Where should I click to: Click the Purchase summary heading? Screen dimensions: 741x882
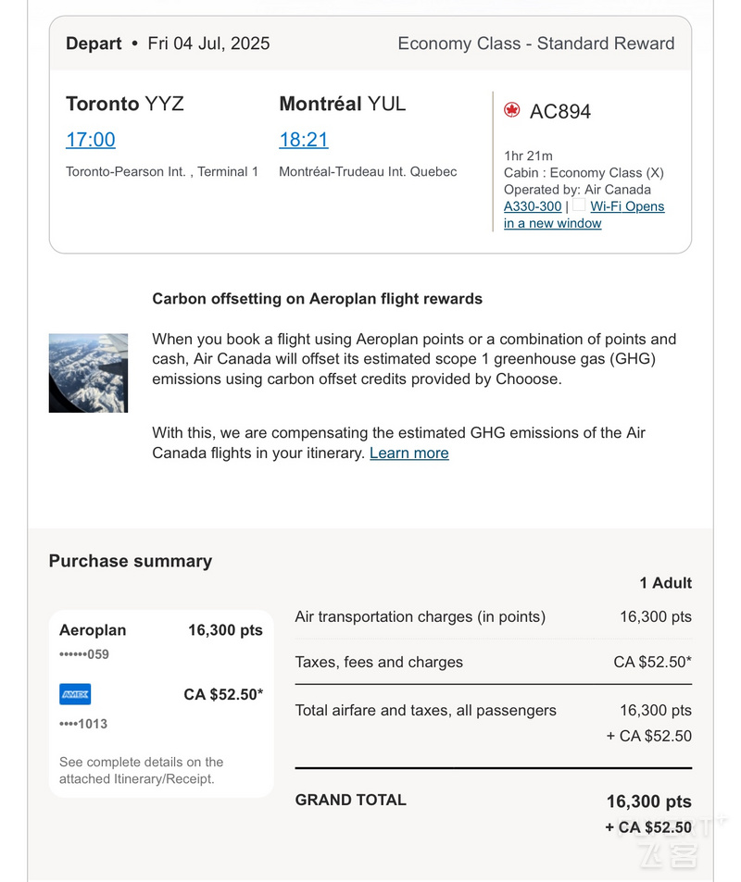point(131,561)
